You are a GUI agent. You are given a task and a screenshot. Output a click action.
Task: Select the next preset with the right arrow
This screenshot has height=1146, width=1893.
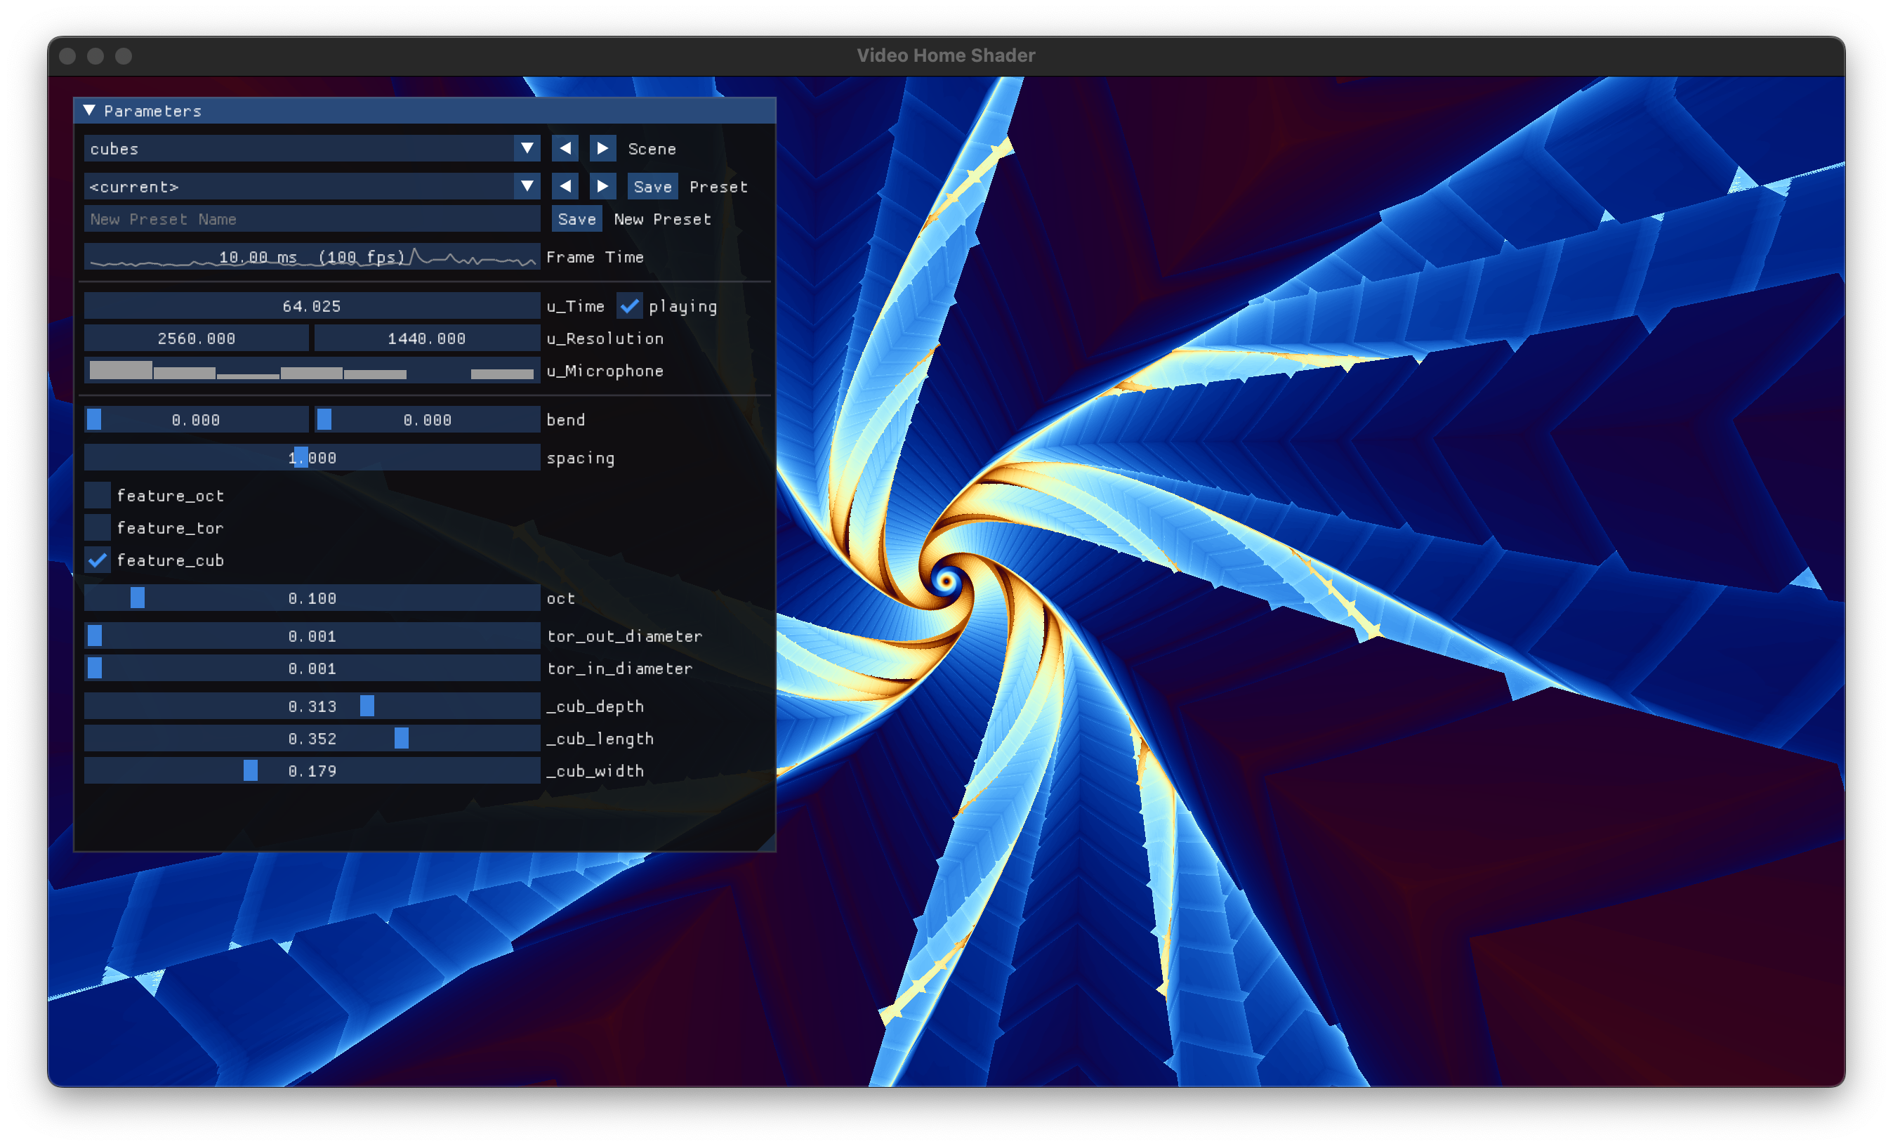(x=602, y=186)
